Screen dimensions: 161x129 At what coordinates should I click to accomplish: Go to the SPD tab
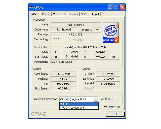click(x=85, y=14)
